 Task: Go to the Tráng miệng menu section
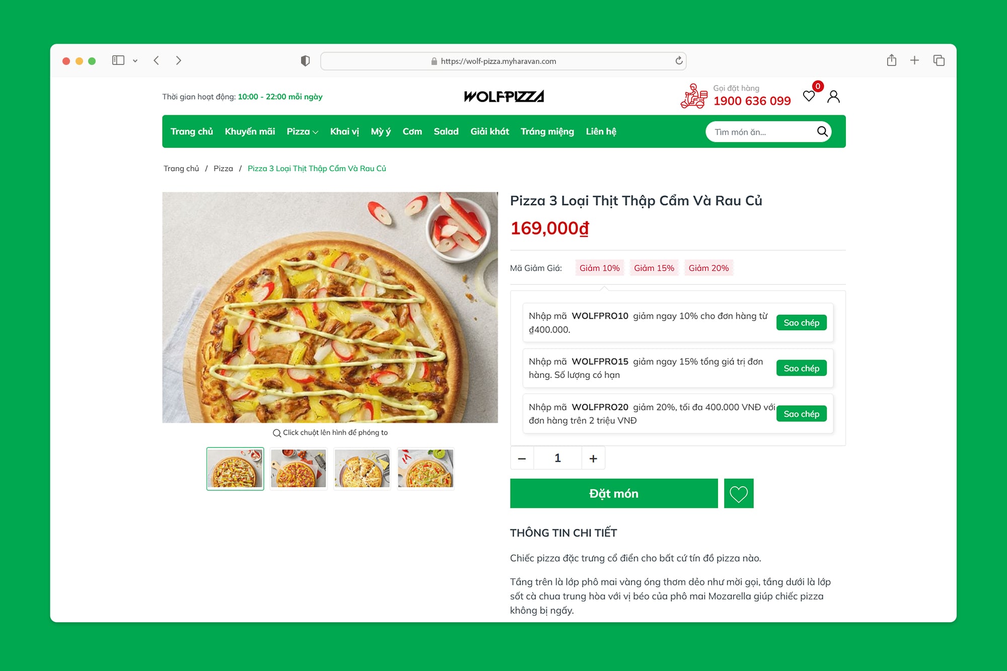tap(547, 131)
